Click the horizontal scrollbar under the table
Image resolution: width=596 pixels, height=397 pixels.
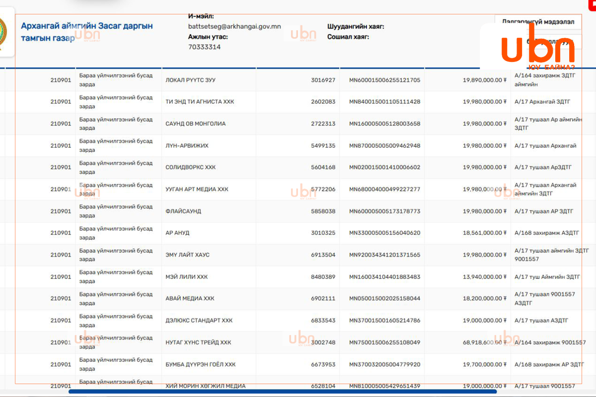point(282,392)
